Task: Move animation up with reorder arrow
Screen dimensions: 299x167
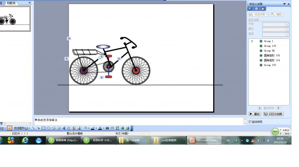Action: tap(260, 108)
